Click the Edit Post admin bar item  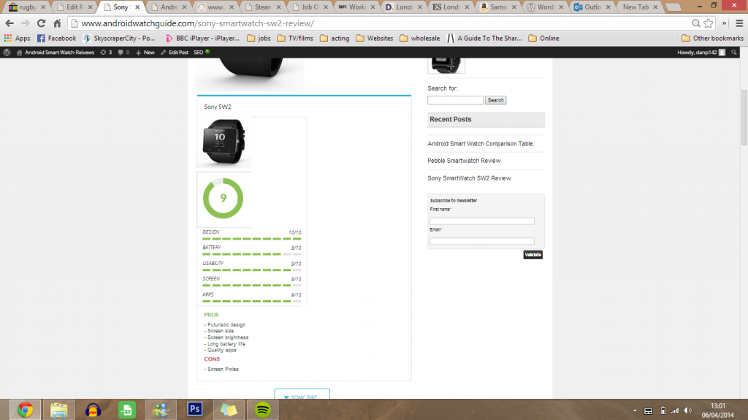[175, 53]
